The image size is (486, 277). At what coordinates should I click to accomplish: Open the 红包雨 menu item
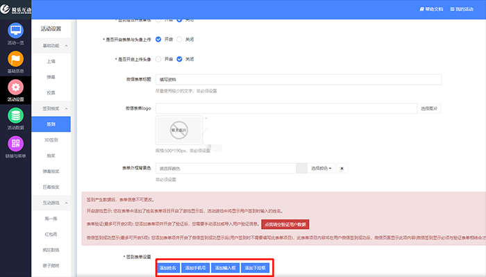click(x=51, y=234)
